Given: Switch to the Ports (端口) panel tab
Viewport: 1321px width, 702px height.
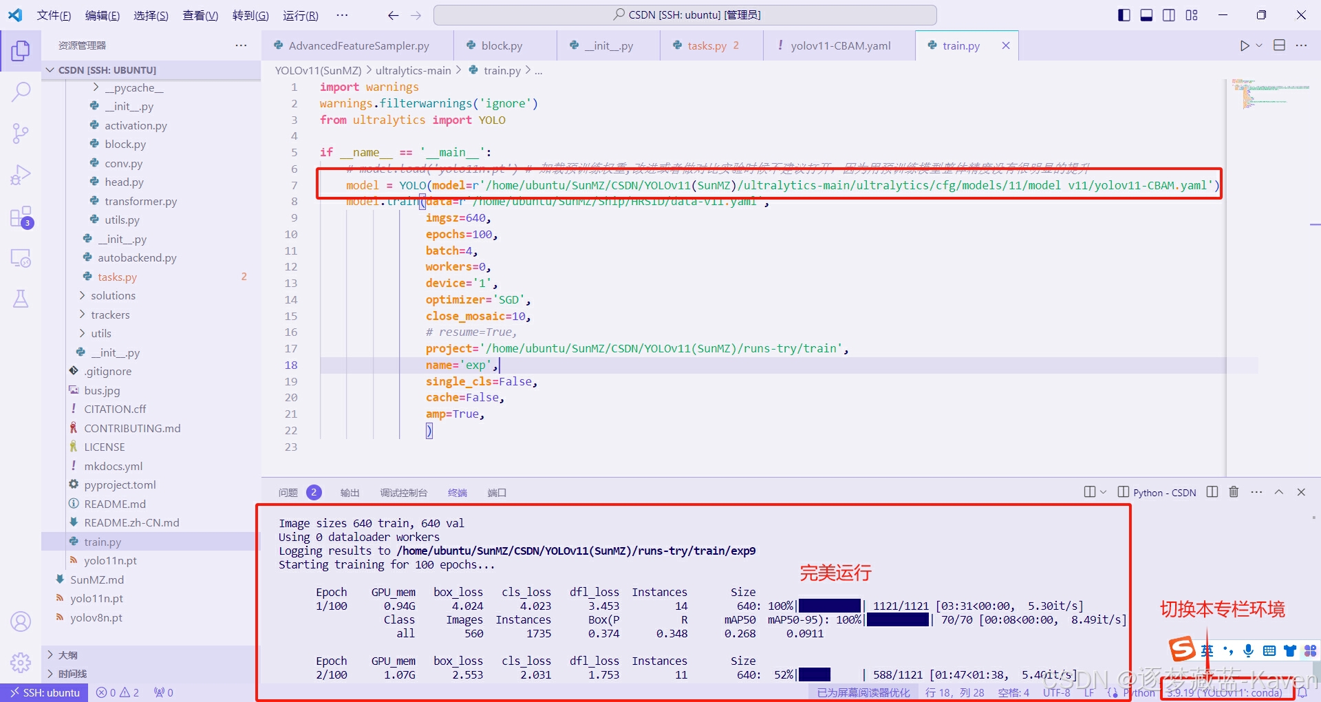Looking at the screenshot, I should point(497,493).
